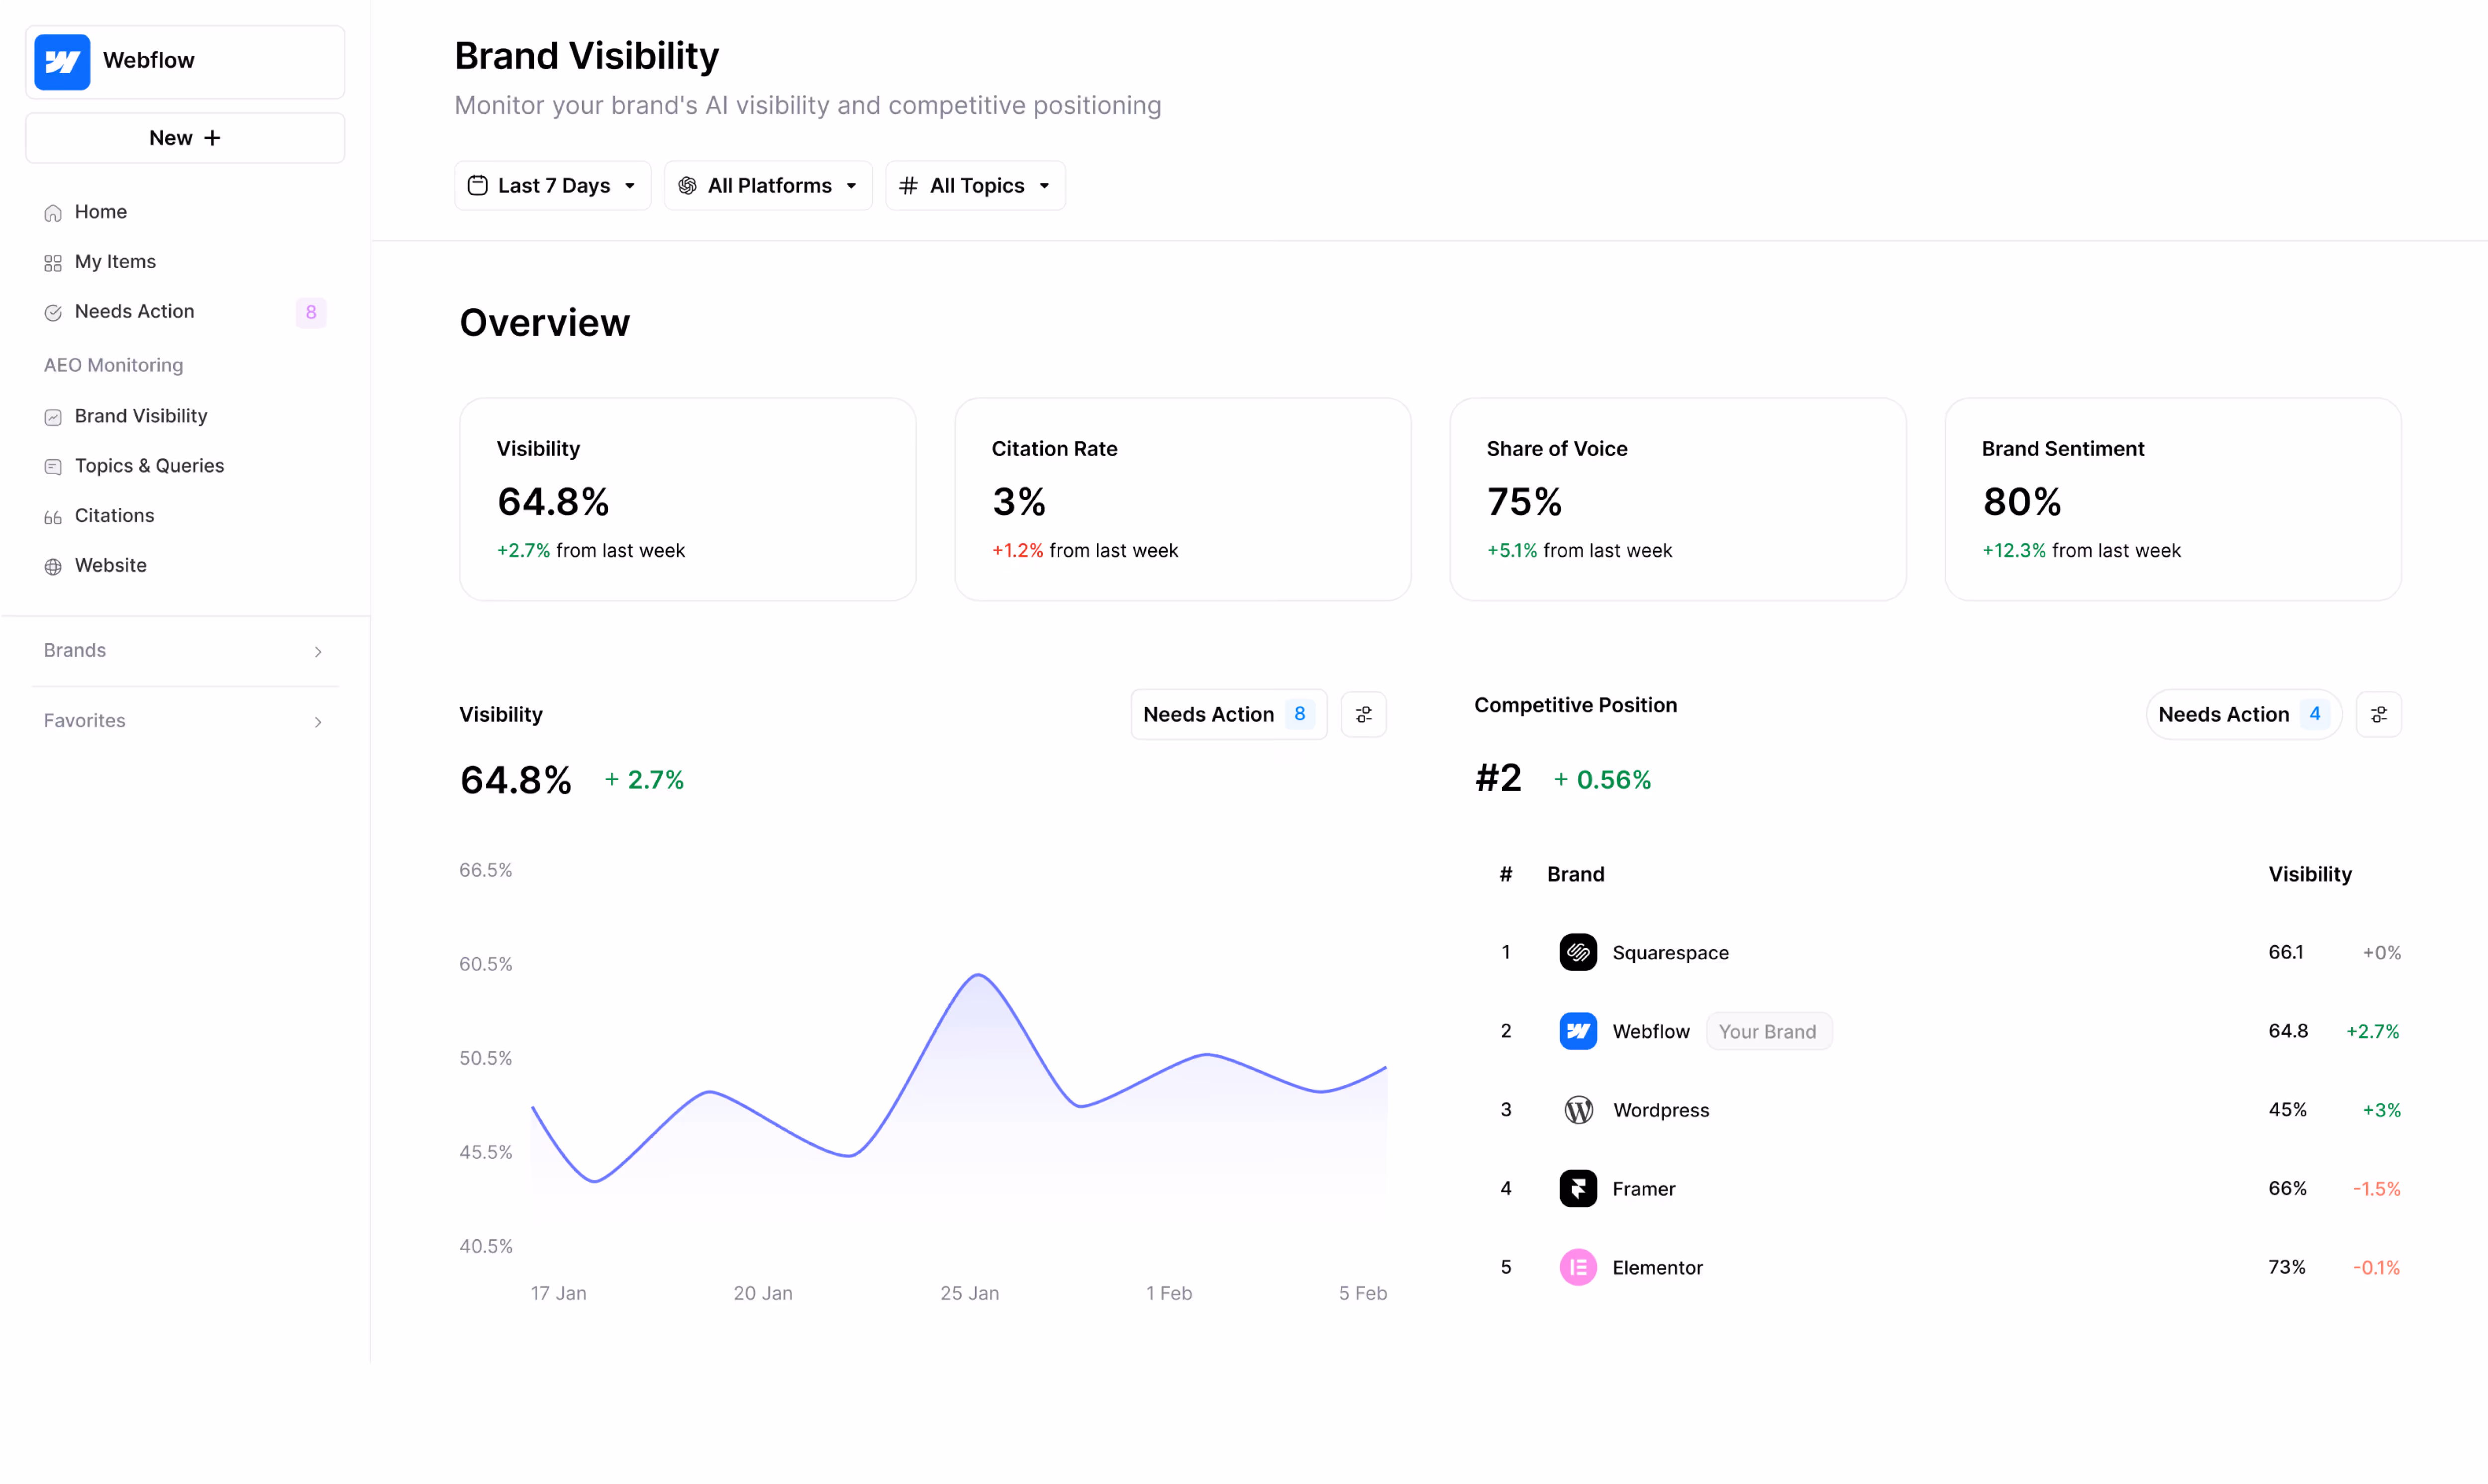2488x1484 pixels.
Task: Click the chart peak near 25 Jan
Action: click(978, 975)
